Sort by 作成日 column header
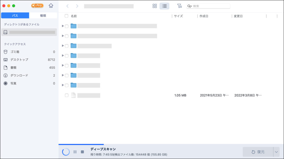The width and height of the screenshot is (284, 159). click(x=204, y=16)
